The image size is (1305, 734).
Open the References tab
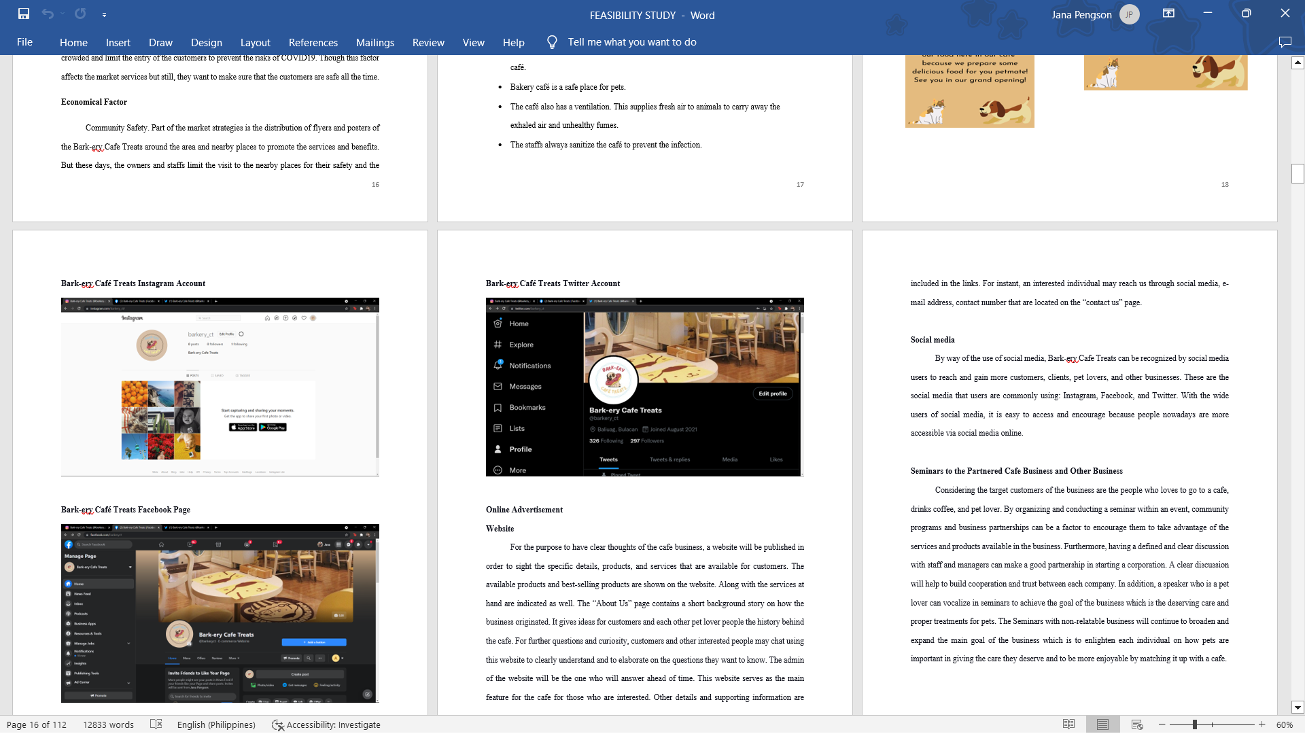313,42
